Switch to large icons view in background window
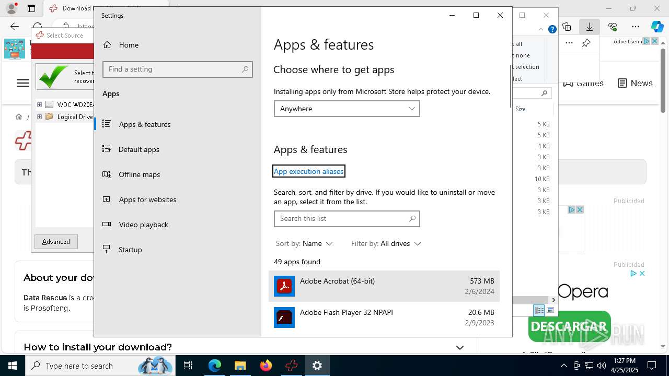This screenshot has width=669, height=376. [x=550, y=310]
